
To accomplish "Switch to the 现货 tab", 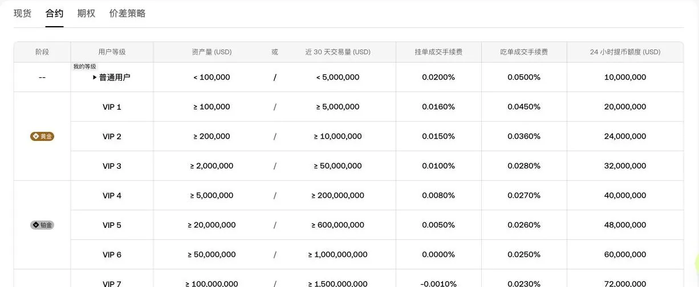I will click(x=23, y=14).
